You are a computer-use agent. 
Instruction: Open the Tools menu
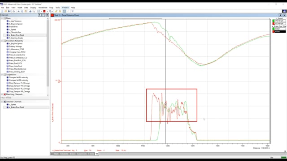(57, 8)
